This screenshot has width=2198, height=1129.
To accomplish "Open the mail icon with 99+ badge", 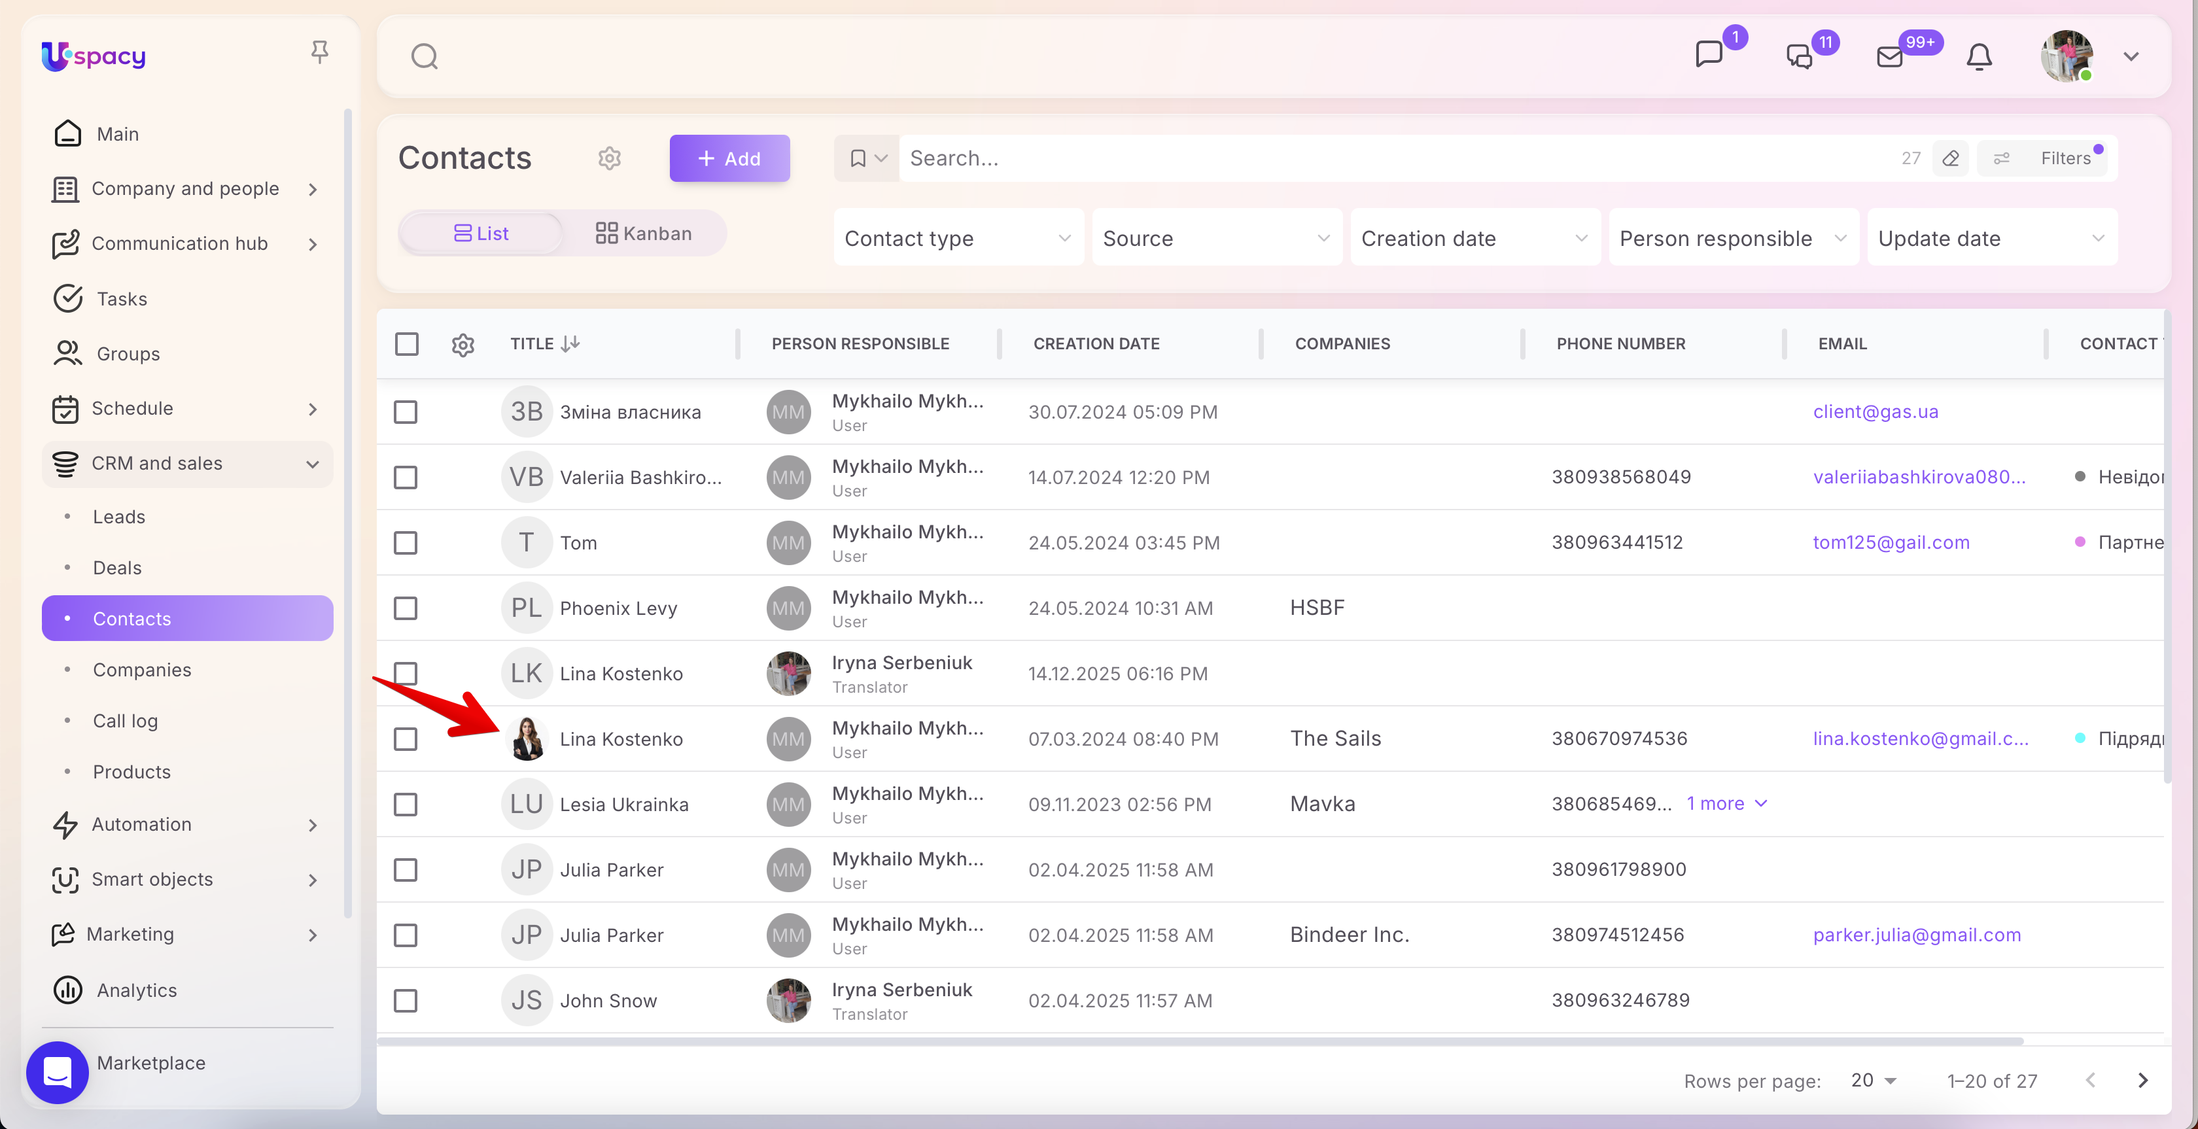I will click(1890, 57).
